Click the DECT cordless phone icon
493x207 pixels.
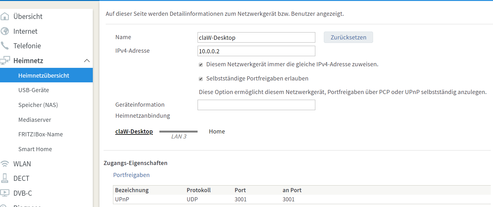(x=5, y=178)
